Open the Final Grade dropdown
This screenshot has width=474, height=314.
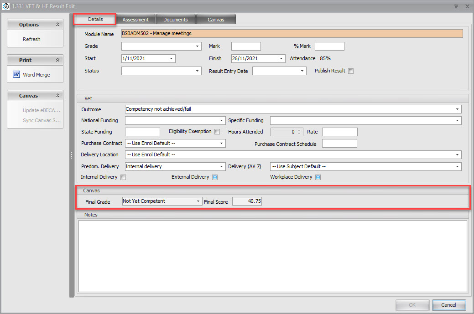coord(198,201)
